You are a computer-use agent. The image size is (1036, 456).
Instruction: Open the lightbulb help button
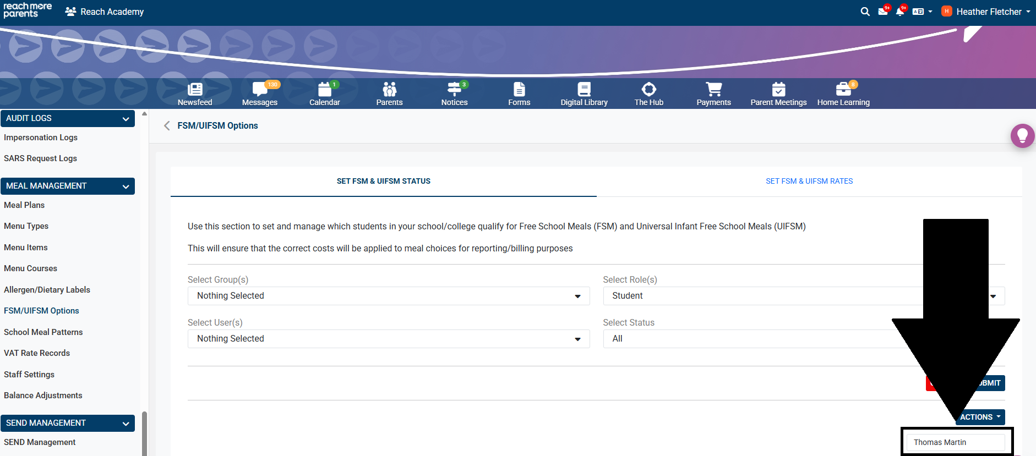(x=1022, y=135)
